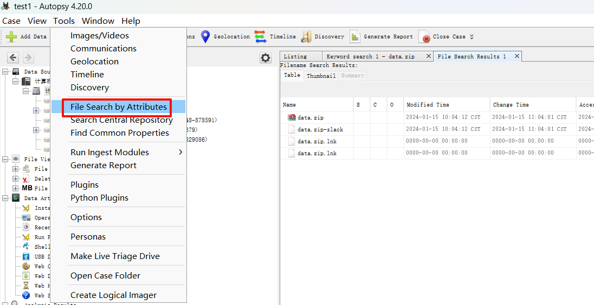The height and width of the screenshot is (305, 594).
Task: Expand the File Types node
Action: click(16, 169)
